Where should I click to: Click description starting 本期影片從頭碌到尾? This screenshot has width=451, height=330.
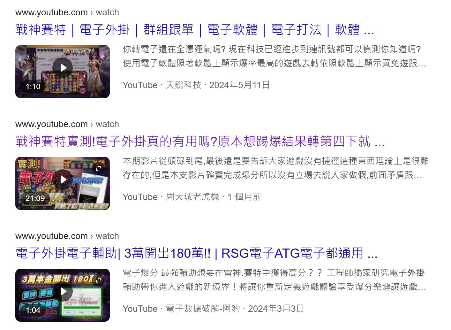coord(275,168)
